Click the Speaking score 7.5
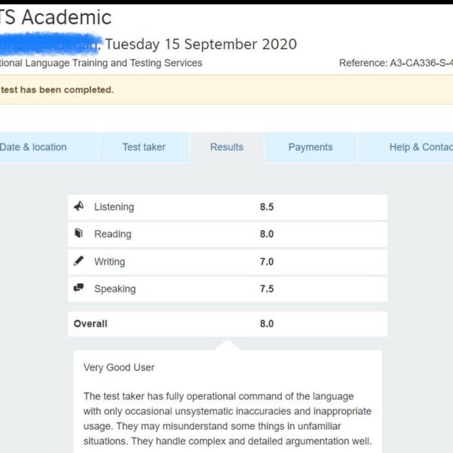This screenshot has width=453, height=453. pyautogui.click(x=267, y=289)
